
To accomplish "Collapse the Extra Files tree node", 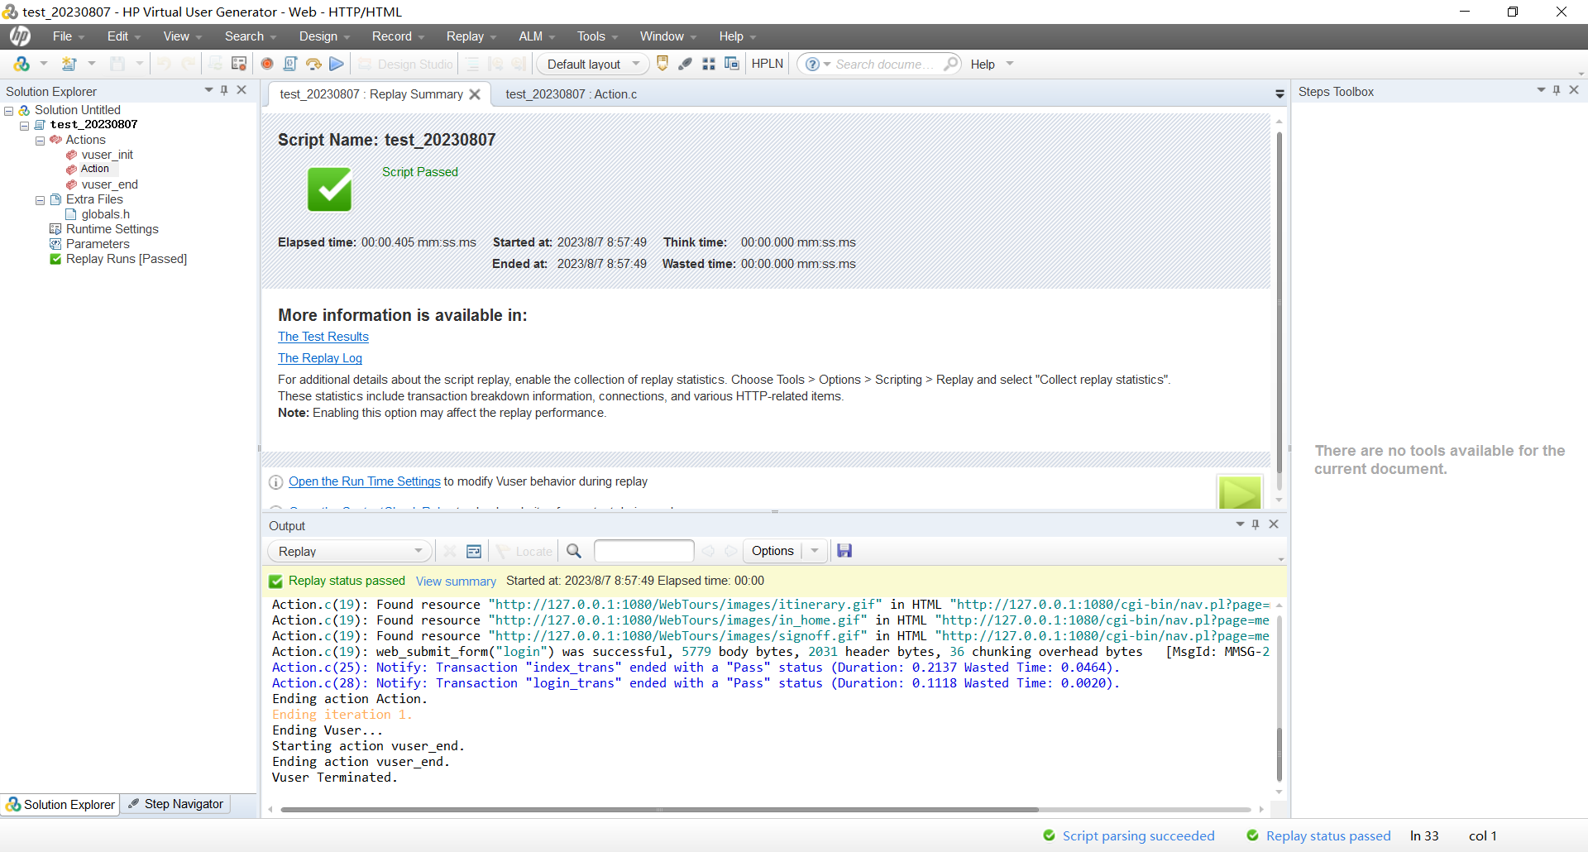I will tap(40, 200).
